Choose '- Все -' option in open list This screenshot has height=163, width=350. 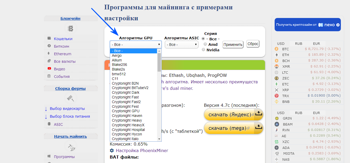pos(134,51)
